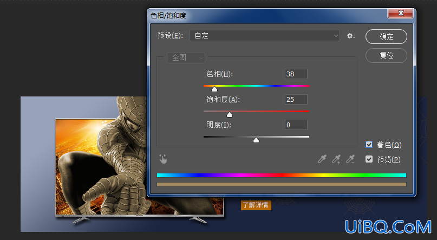Click the 了解详情 button on canvas
Screen dimensions: 437x240
pos(256,205)
